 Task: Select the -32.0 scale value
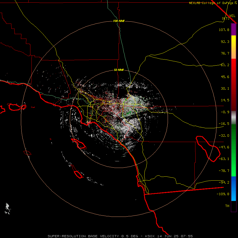[x=224, y=136]
